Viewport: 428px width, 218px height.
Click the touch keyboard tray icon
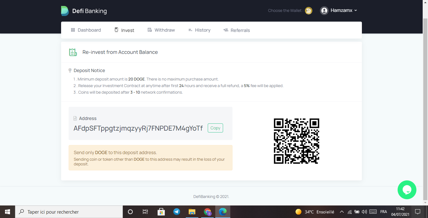pos(373,212)
